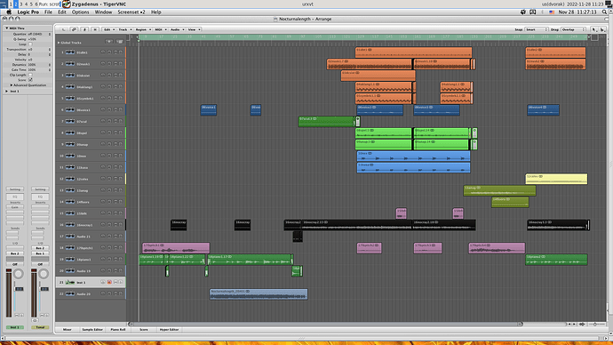
Task: Click the red record-enable button on track 21
Action: [109, 282]
